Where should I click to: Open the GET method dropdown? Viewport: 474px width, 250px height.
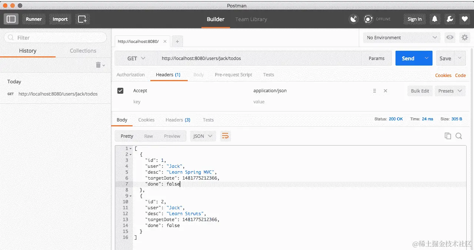coord(136,59)
